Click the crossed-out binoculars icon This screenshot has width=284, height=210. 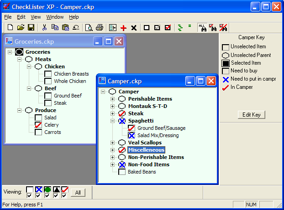pos(223,28)
